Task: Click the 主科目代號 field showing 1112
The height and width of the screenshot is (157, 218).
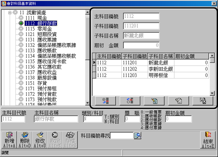Action: 13,119
